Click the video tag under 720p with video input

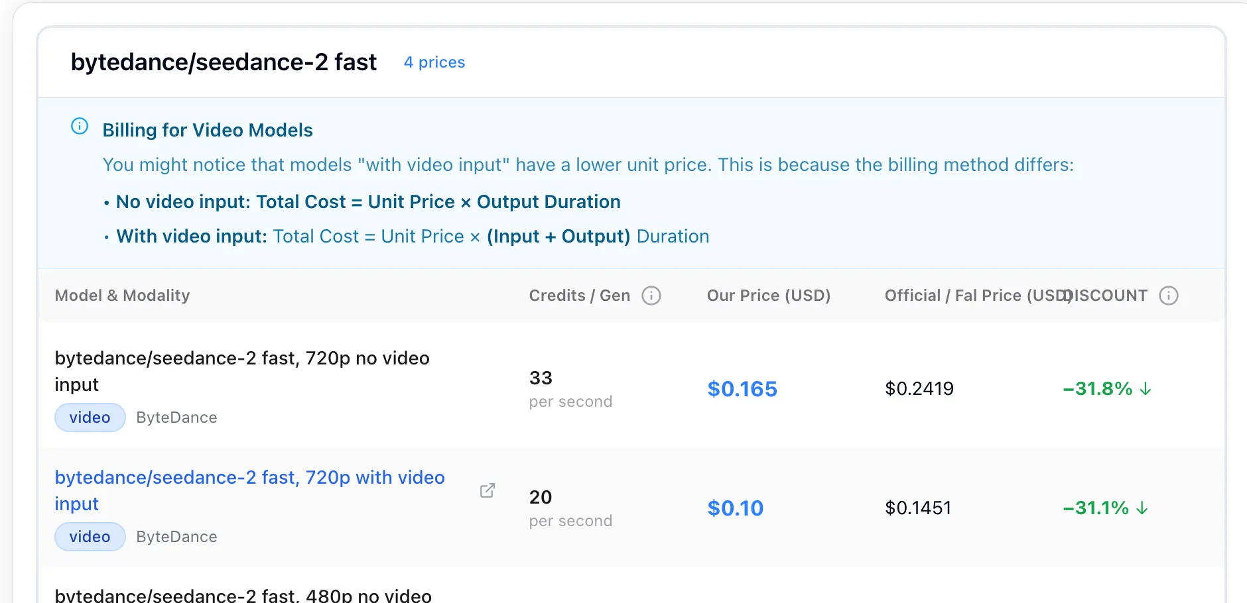click(x=90, y=537)
